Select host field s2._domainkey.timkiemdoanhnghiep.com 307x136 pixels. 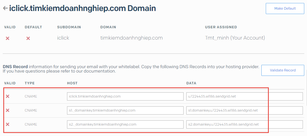click(x=125, y=124)
